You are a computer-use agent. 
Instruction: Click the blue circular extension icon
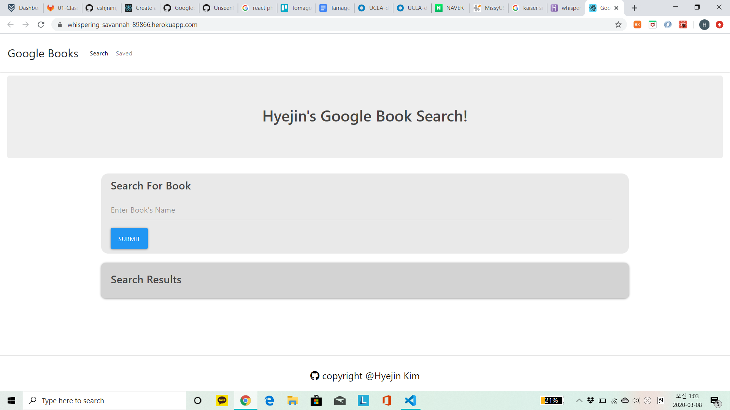668,25
